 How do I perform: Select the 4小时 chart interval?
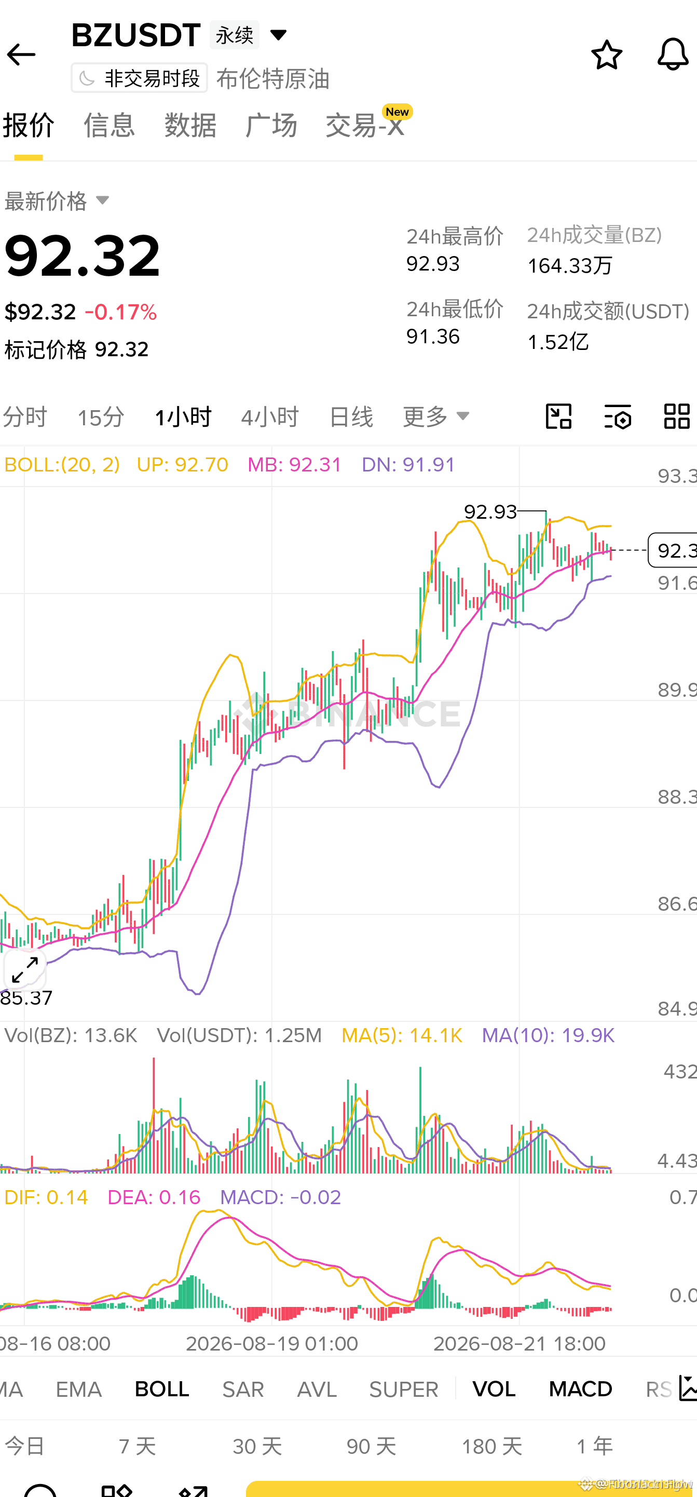coord(270,417)
